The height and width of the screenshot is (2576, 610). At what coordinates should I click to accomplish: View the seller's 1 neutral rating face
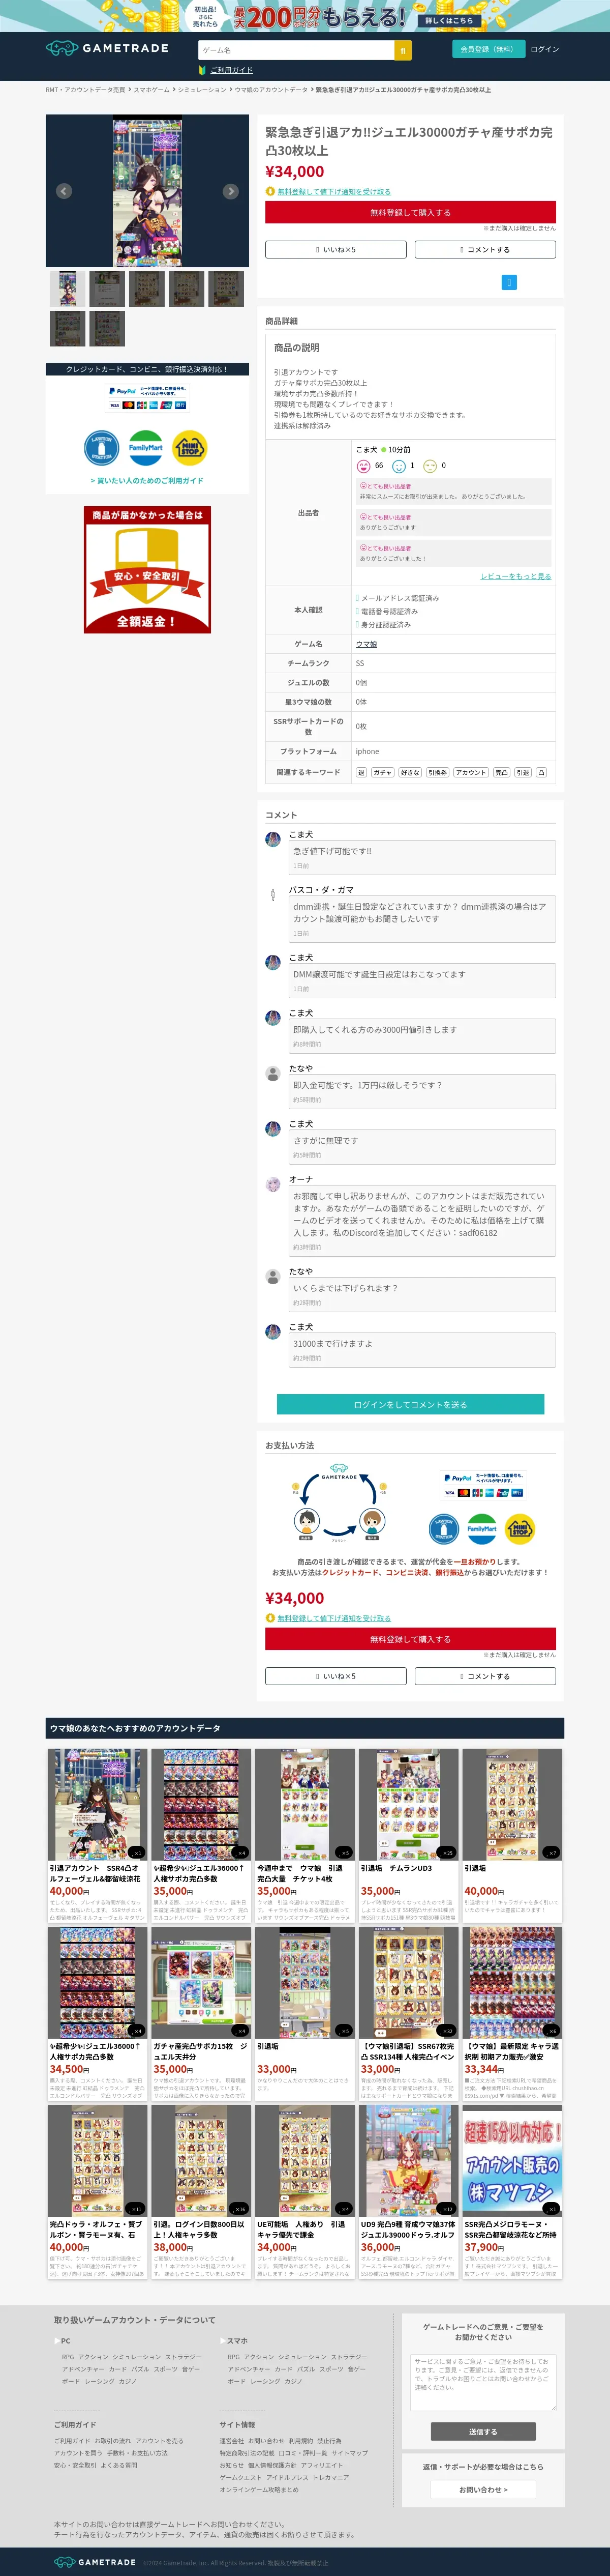click(x=399, y=465)
